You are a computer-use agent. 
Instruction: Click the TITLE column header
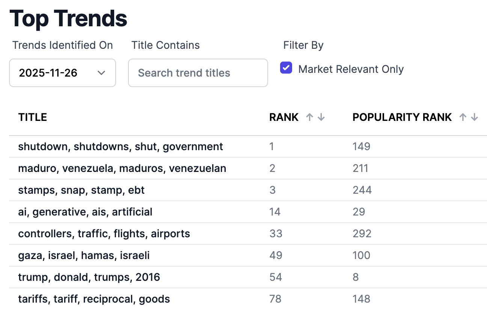point(32,117)
